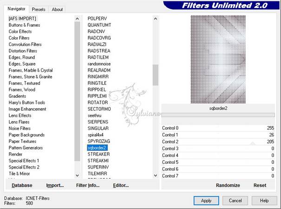Adjust the Control 0 slider
The image size is (281, 209).
(x=218, y=128)
